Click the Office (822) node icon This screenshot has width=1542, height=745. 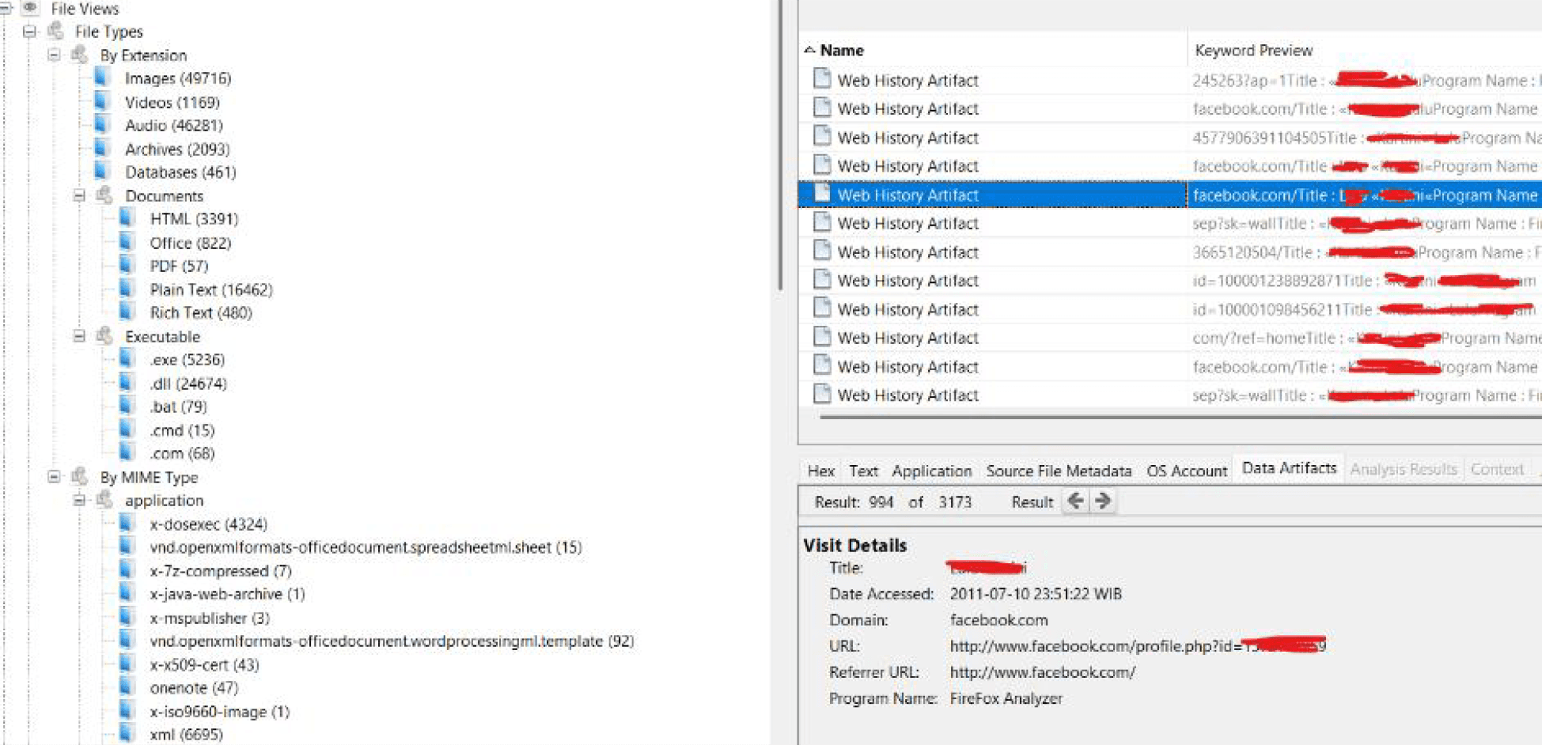coord(127,242)
